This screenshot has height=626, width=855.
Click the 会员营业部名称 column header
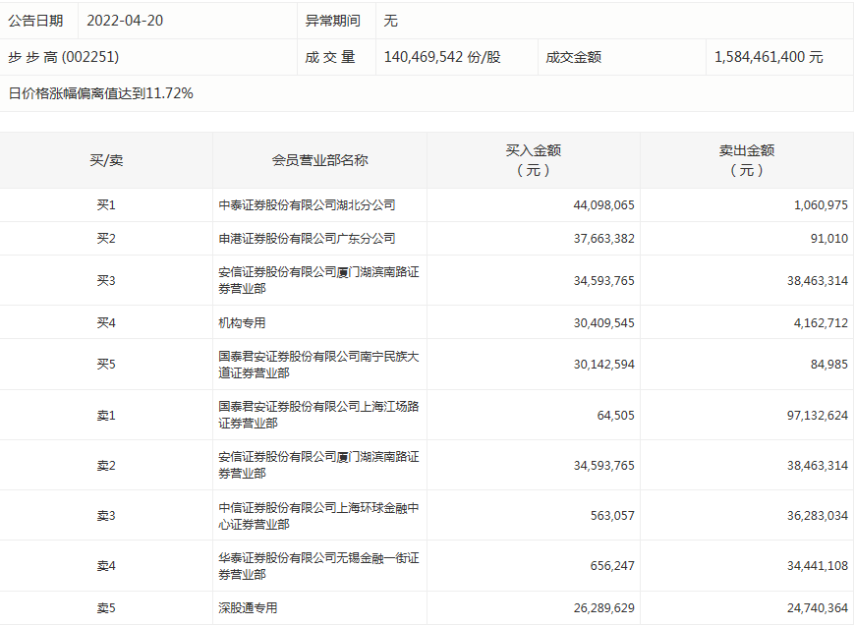(319, 160)
